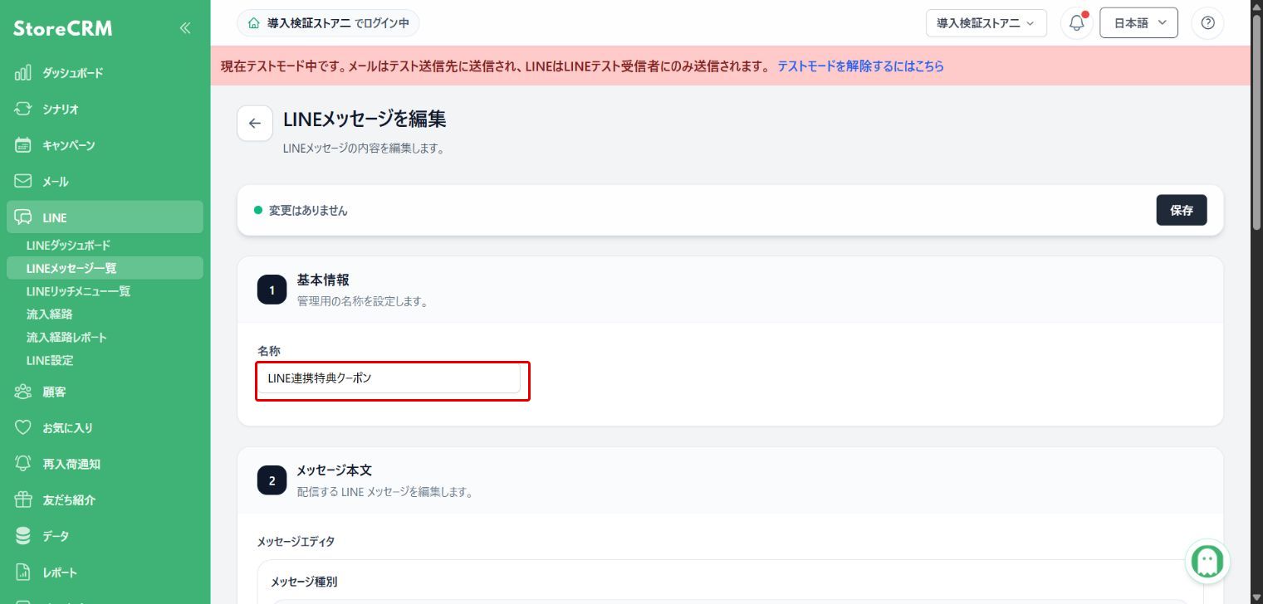This screenshot has width=1263, height=604.
Task: Click the 名称 input field
Action: tap(389, 378)
